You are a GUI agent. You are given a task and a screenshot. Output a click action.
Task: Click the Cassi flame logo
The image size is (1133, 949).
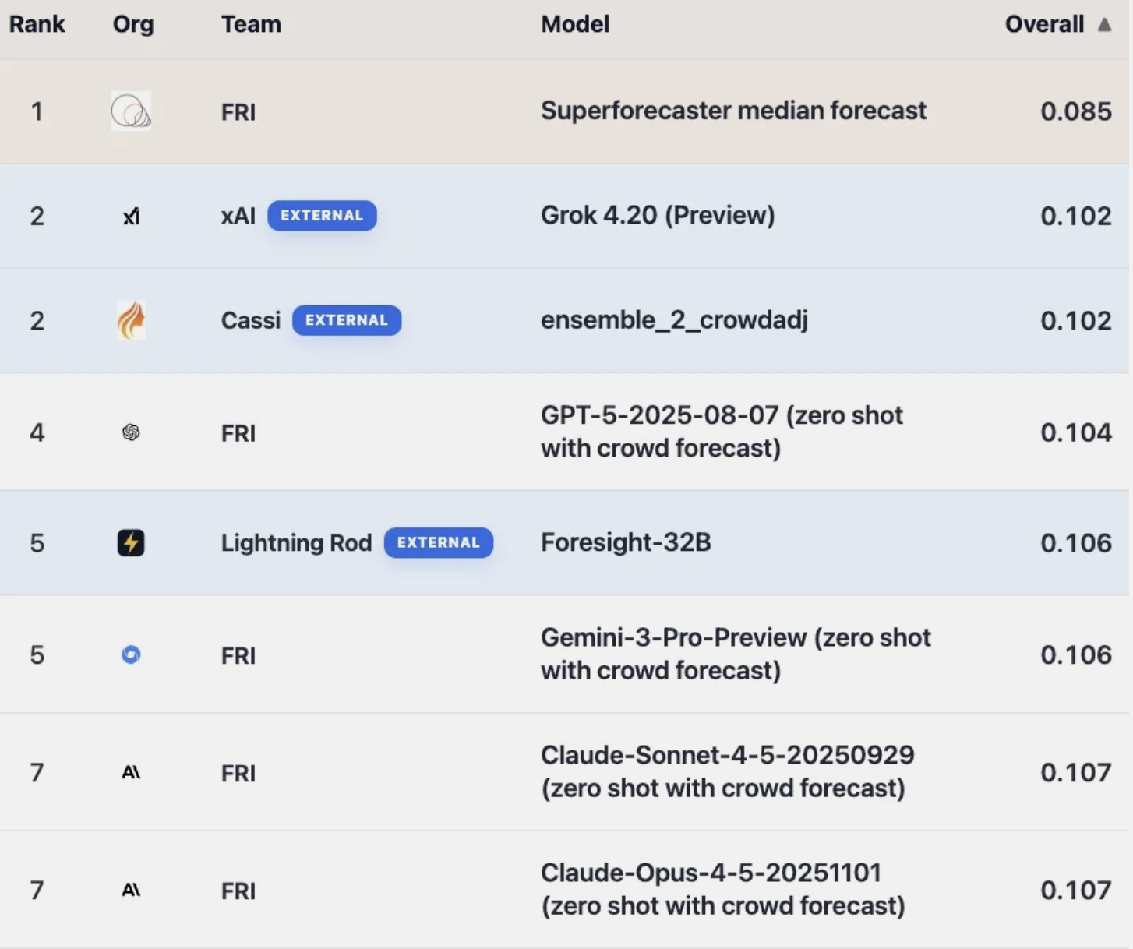coord(131,319)
